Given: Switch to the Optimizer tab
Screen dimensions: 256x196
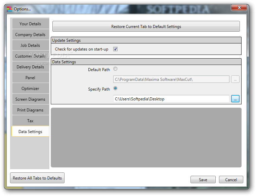Looking at the screenshot, I should point(31,89).
